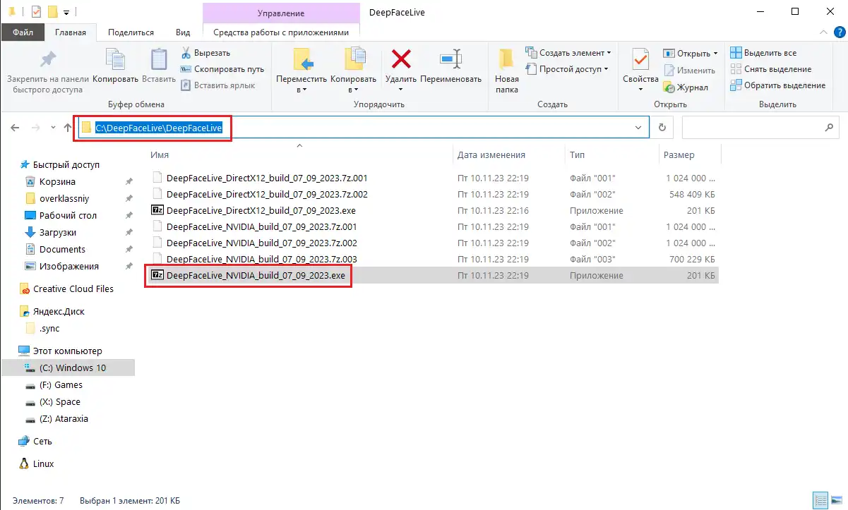Switch to details view layout icon
The height and width of the screenshot is (510, 848).
point(820,500)
